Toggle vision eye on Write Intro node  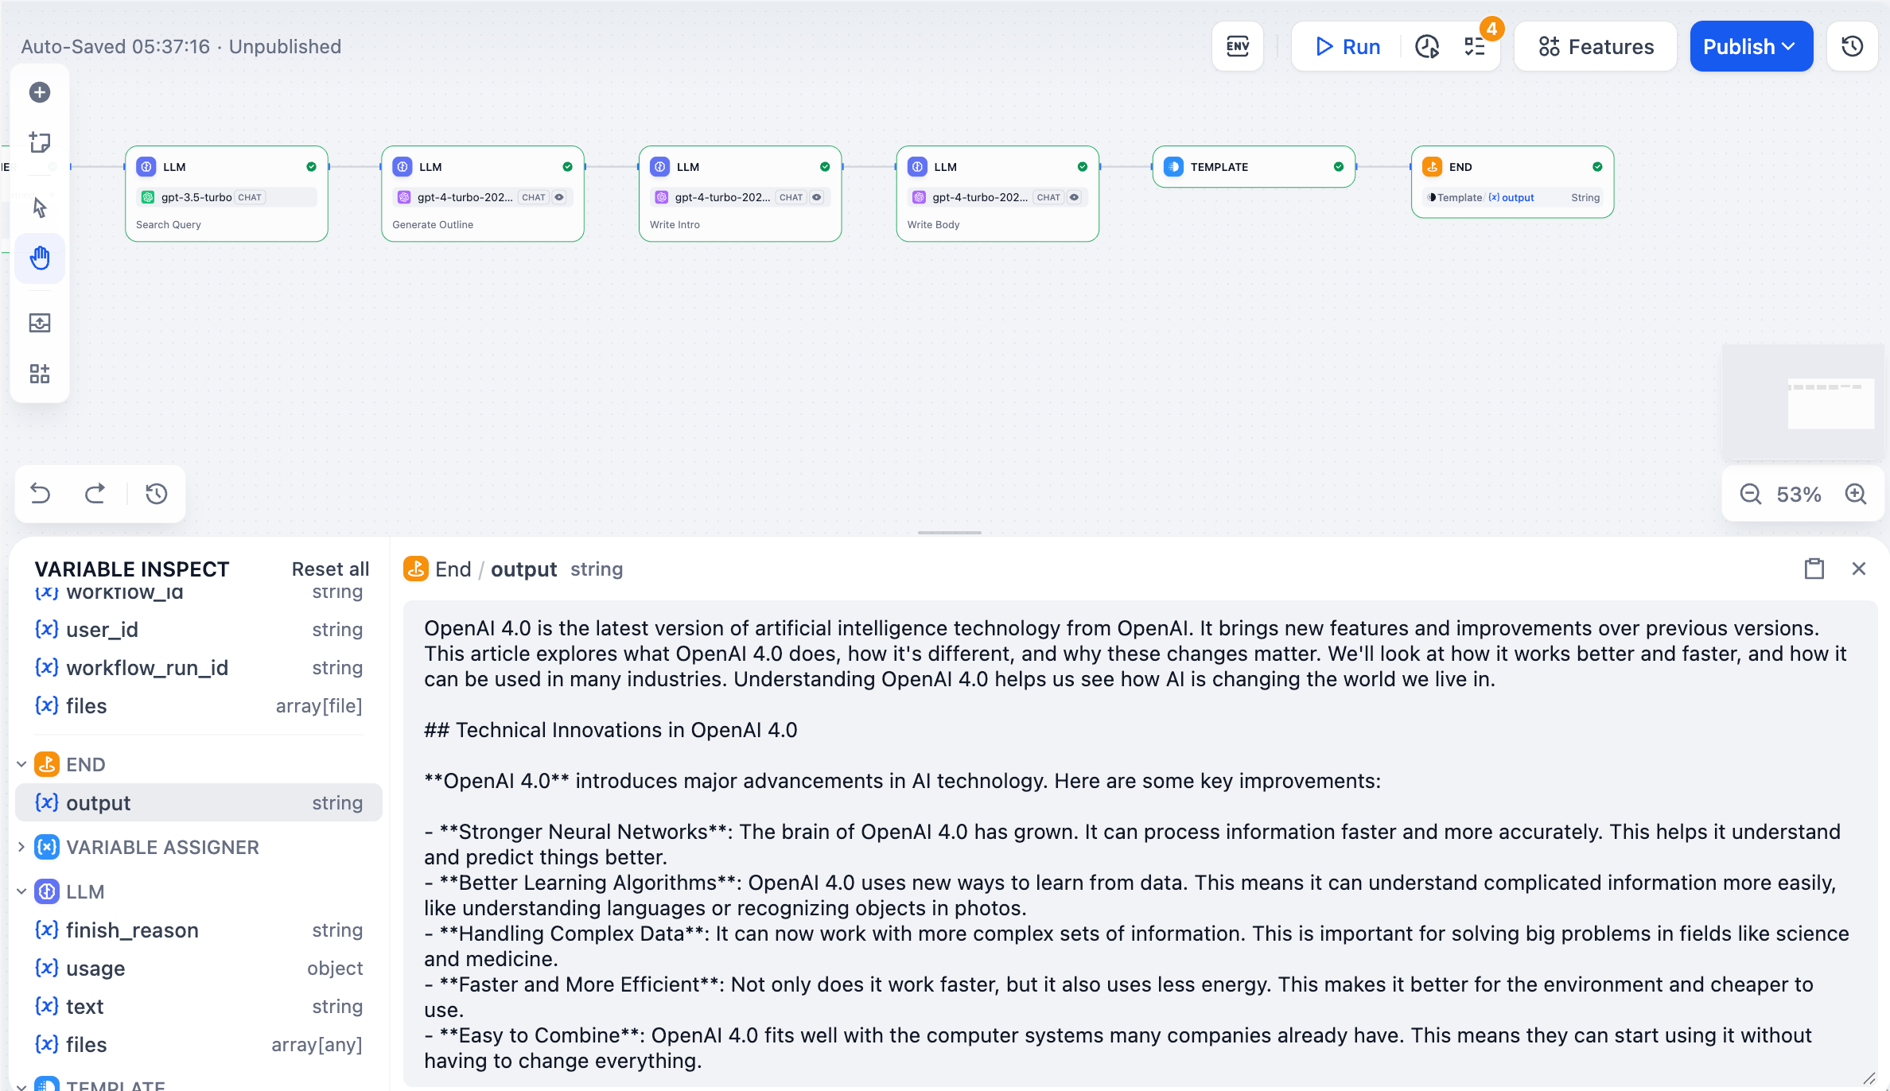click(817, 197)
